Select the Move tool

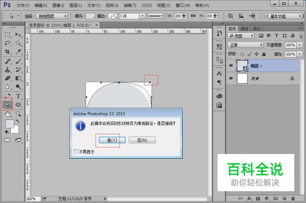point(18,35)
